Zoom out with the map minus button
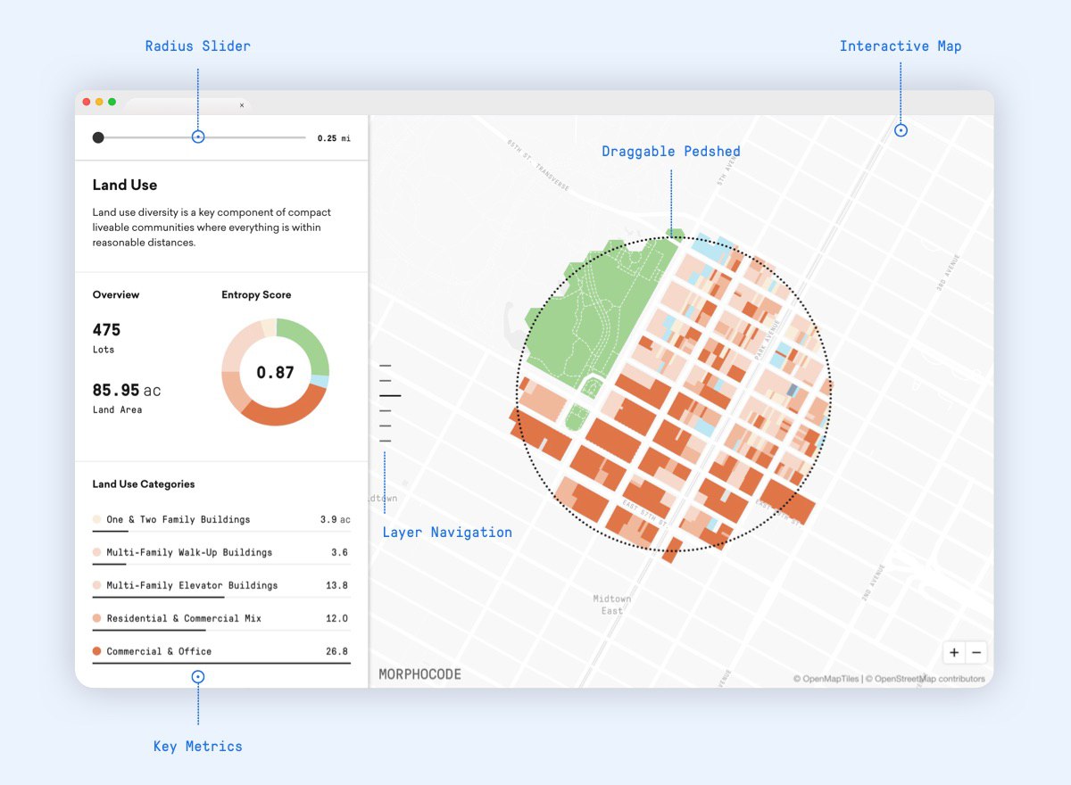Screen dimensions: 1071x785 [976, 652]
